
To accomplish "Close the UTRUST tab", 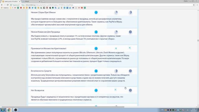I will point(39,2).
